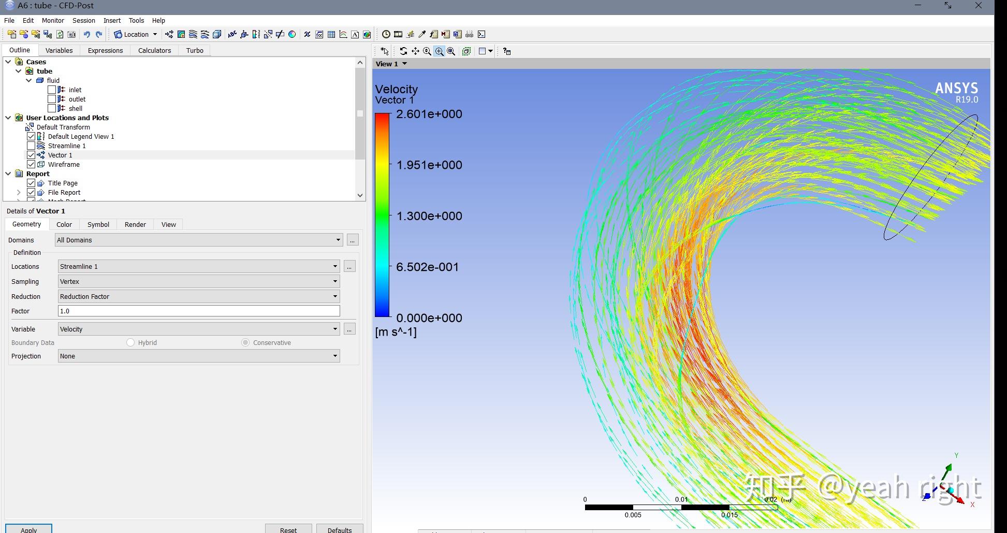Click the Streamline insert icon
This screenshot has height=533, width=1007.
193,35
